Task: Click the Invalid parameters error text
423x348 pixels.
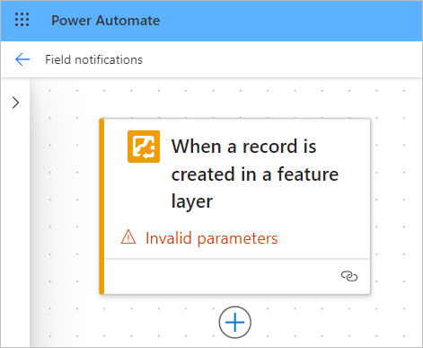Action: click(x=212, y=238)
